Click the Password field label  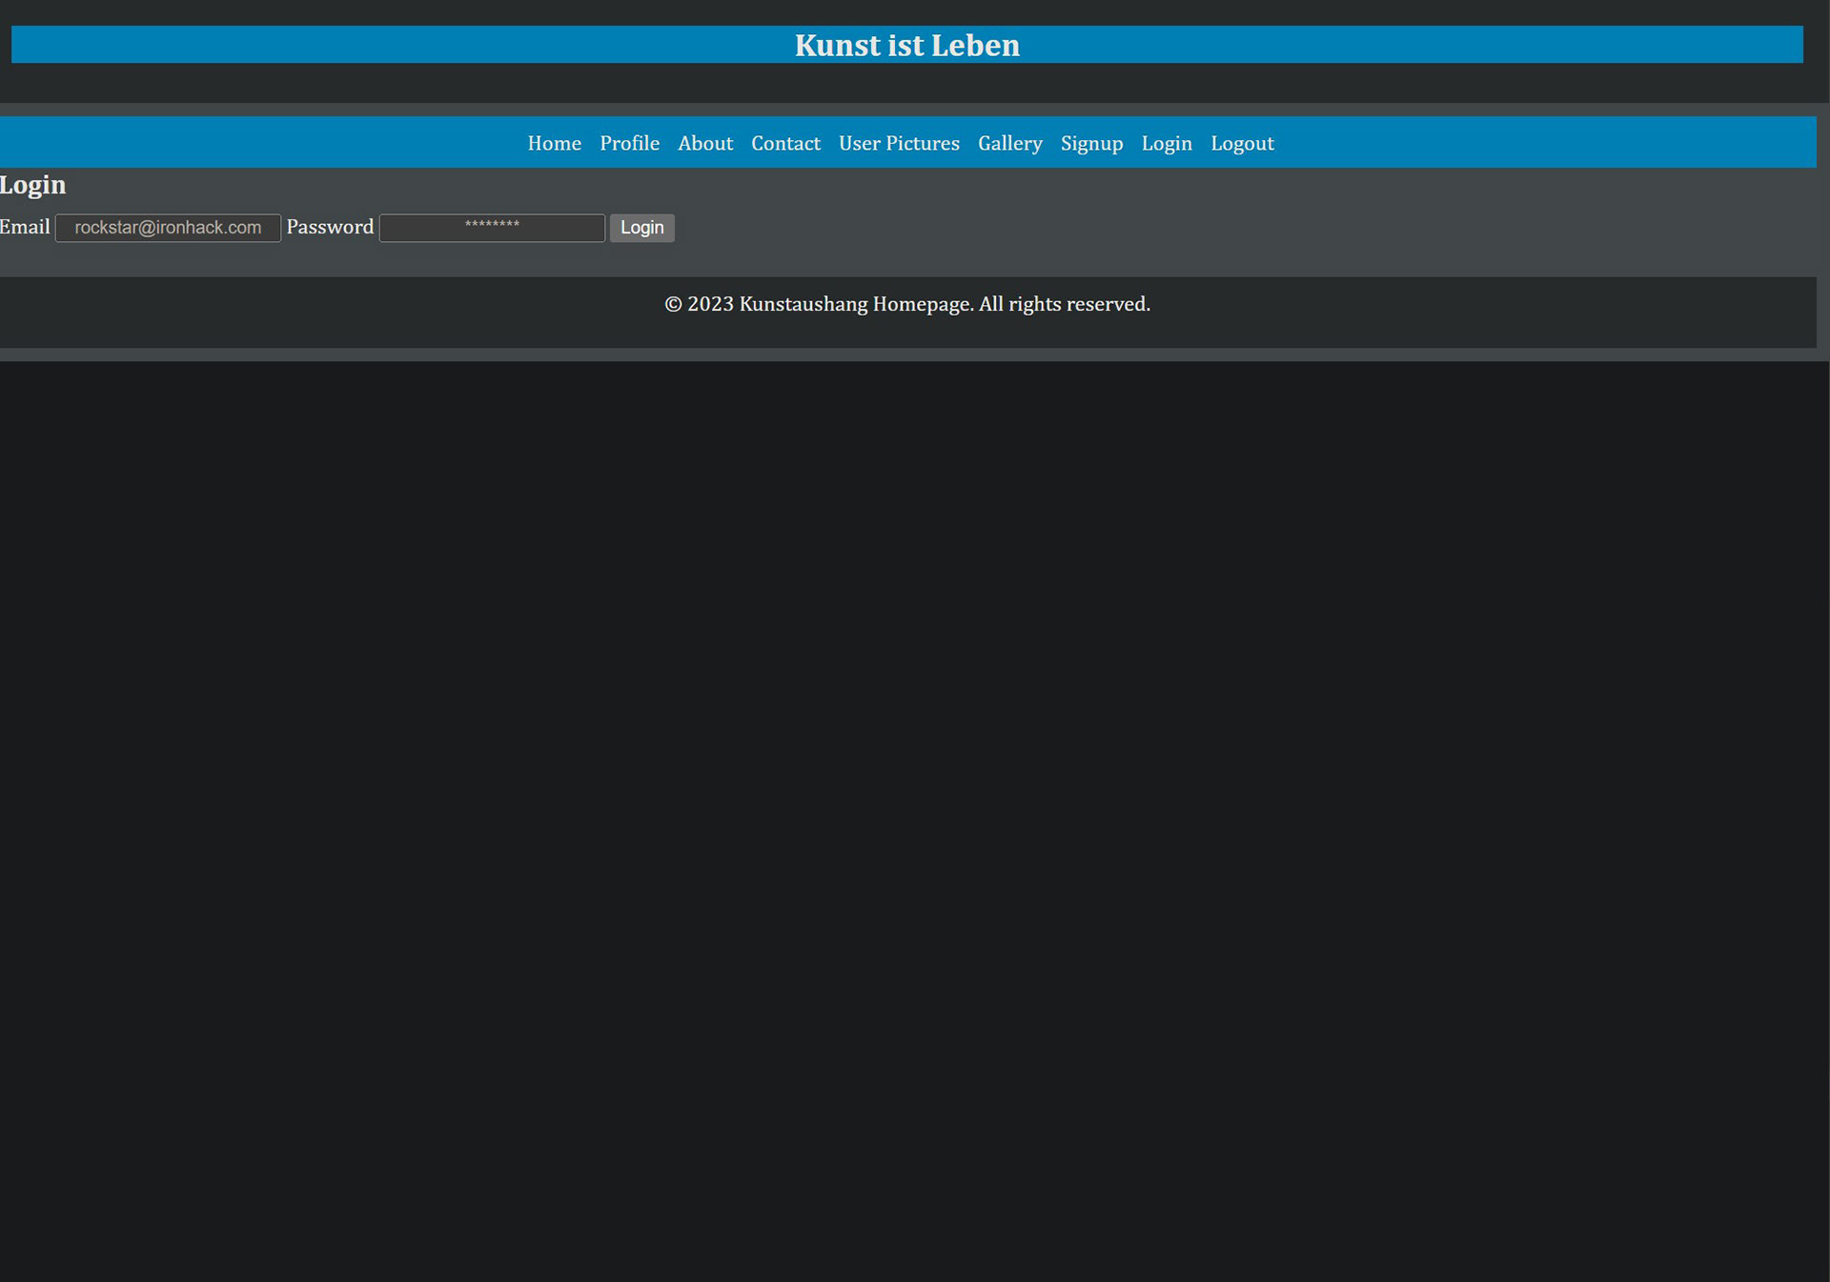[330, 227]
